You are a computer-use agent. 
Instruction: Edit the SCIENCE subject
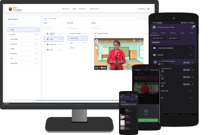35,49
